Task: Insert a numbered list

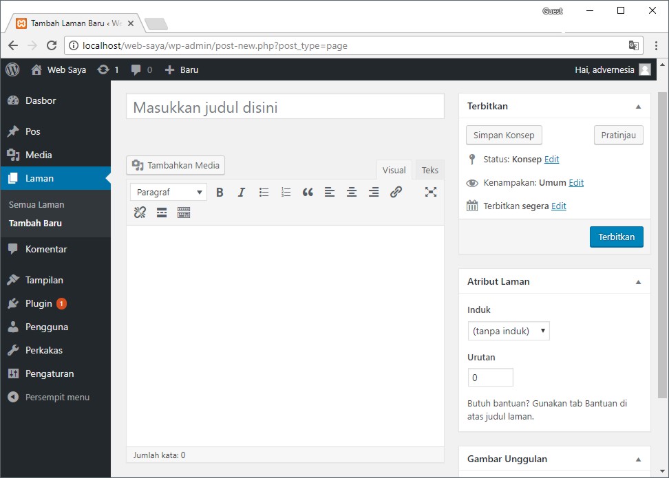Action: [286, 193]
